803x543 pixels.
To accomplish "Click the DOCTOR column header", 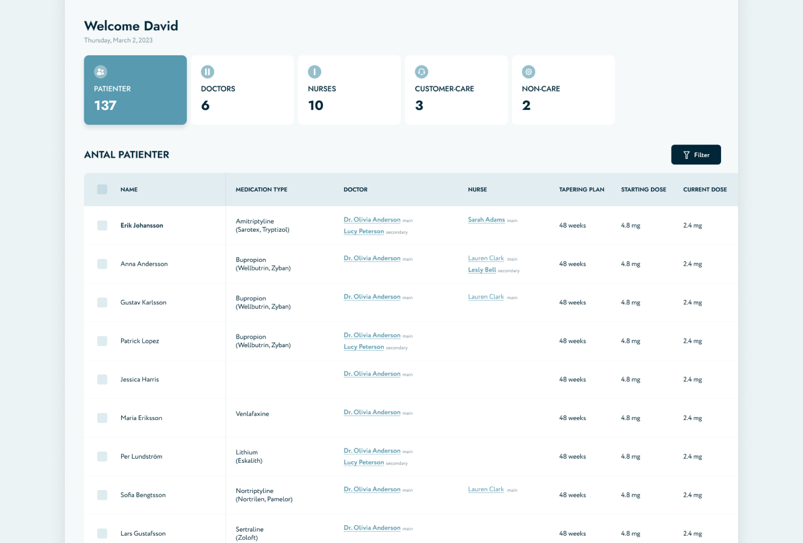I will pyautogui.click(x=355, y=190).
